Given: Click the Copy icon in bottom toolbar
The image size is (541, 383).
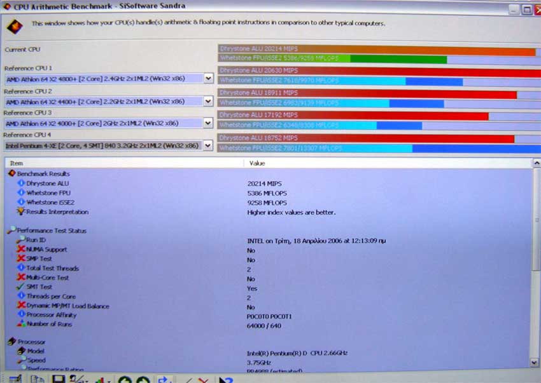Looking at the screenshot, I should 37,379.
